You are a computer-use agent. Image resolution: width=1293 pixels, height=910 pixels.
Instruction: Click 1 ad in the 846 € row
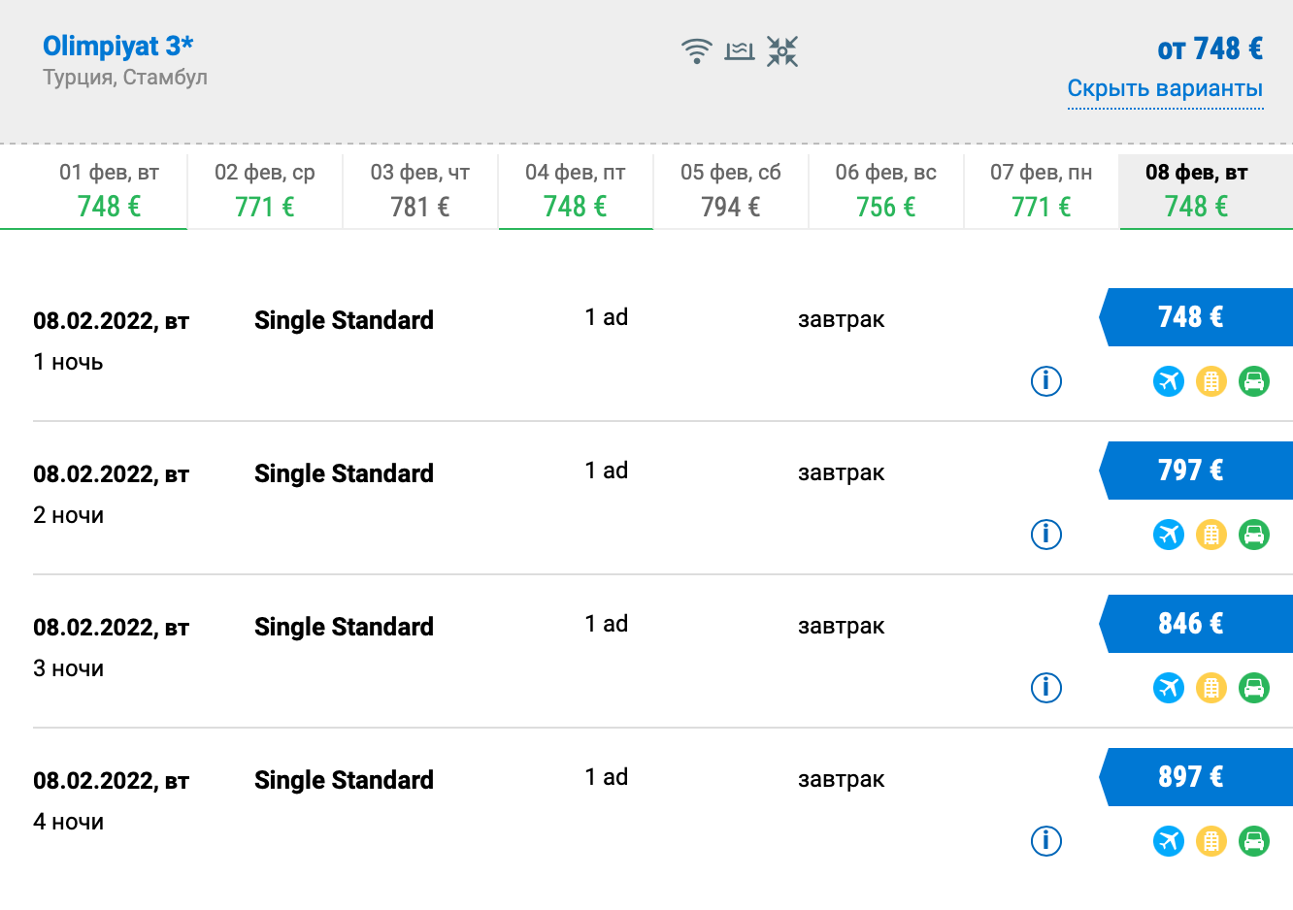point(607,624)
